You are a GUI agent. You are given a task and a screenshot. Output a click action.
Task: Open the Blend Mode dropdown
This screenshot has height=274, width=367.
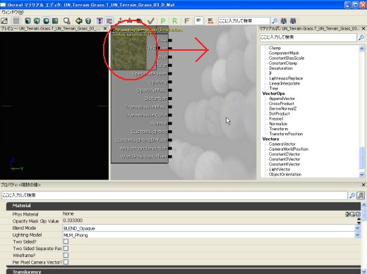coord(357,228)
